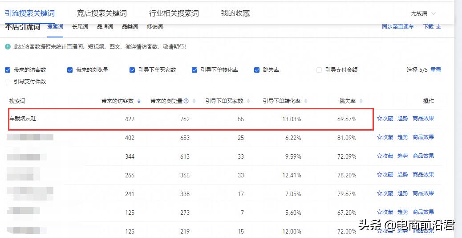462x238 pixels.
Task: Click the 操作 column header
Action: click(x=429, y=101)
